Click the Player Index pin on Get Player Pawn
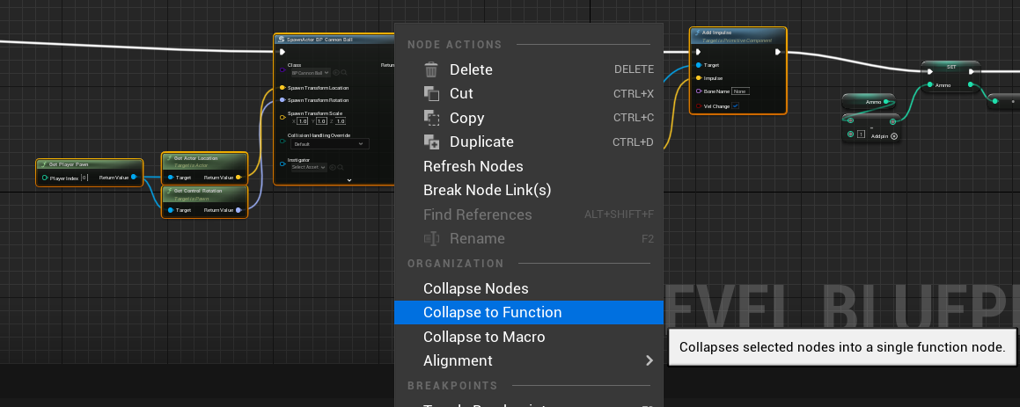The height and width of the screenshot is (407, 1020). click(45, 178)
